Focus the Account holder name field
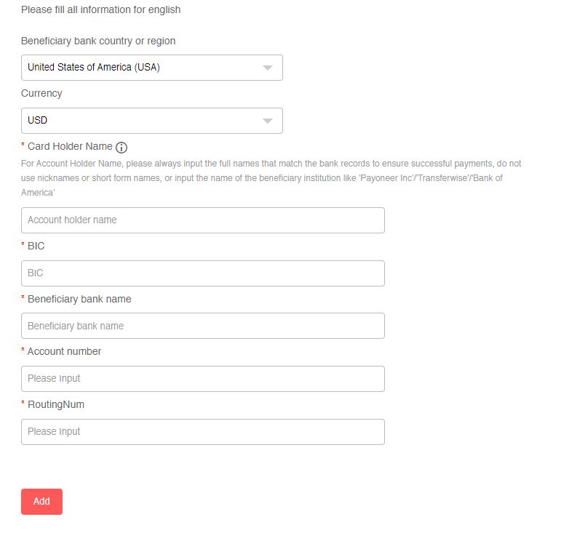Screen dimensions: 577x533 click(x=202, y=220)
